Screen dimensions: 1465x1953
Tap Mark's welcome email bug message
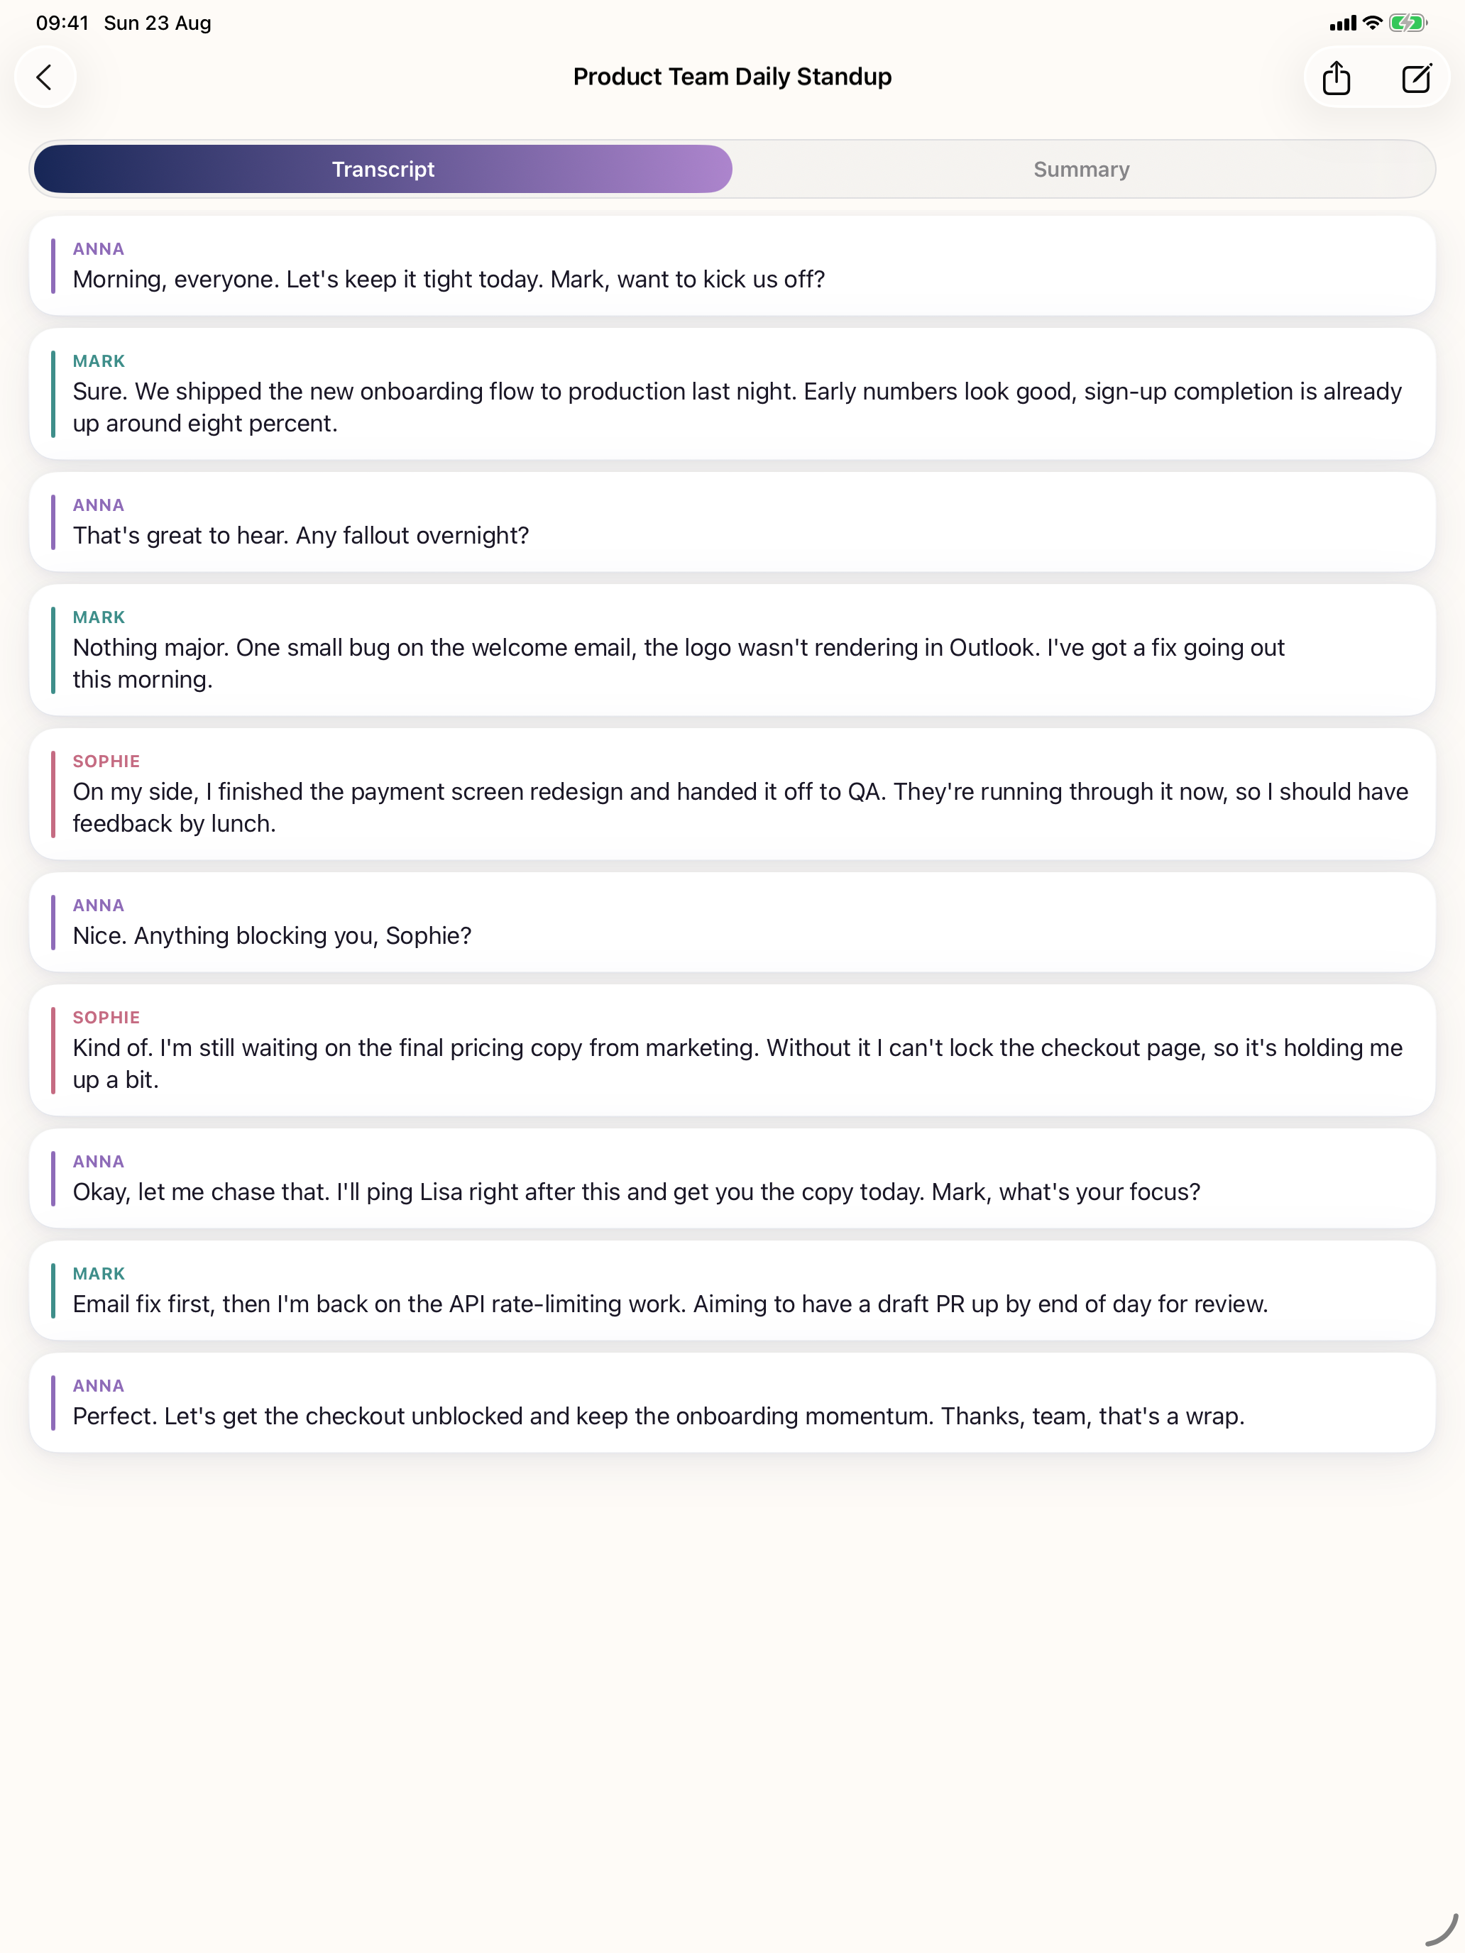click(732, 650)
